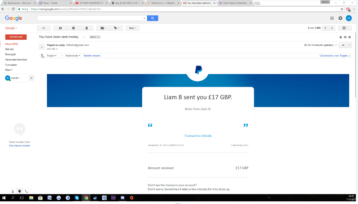Open the Move to folder dropdown
358x204 pixels.
103,28
